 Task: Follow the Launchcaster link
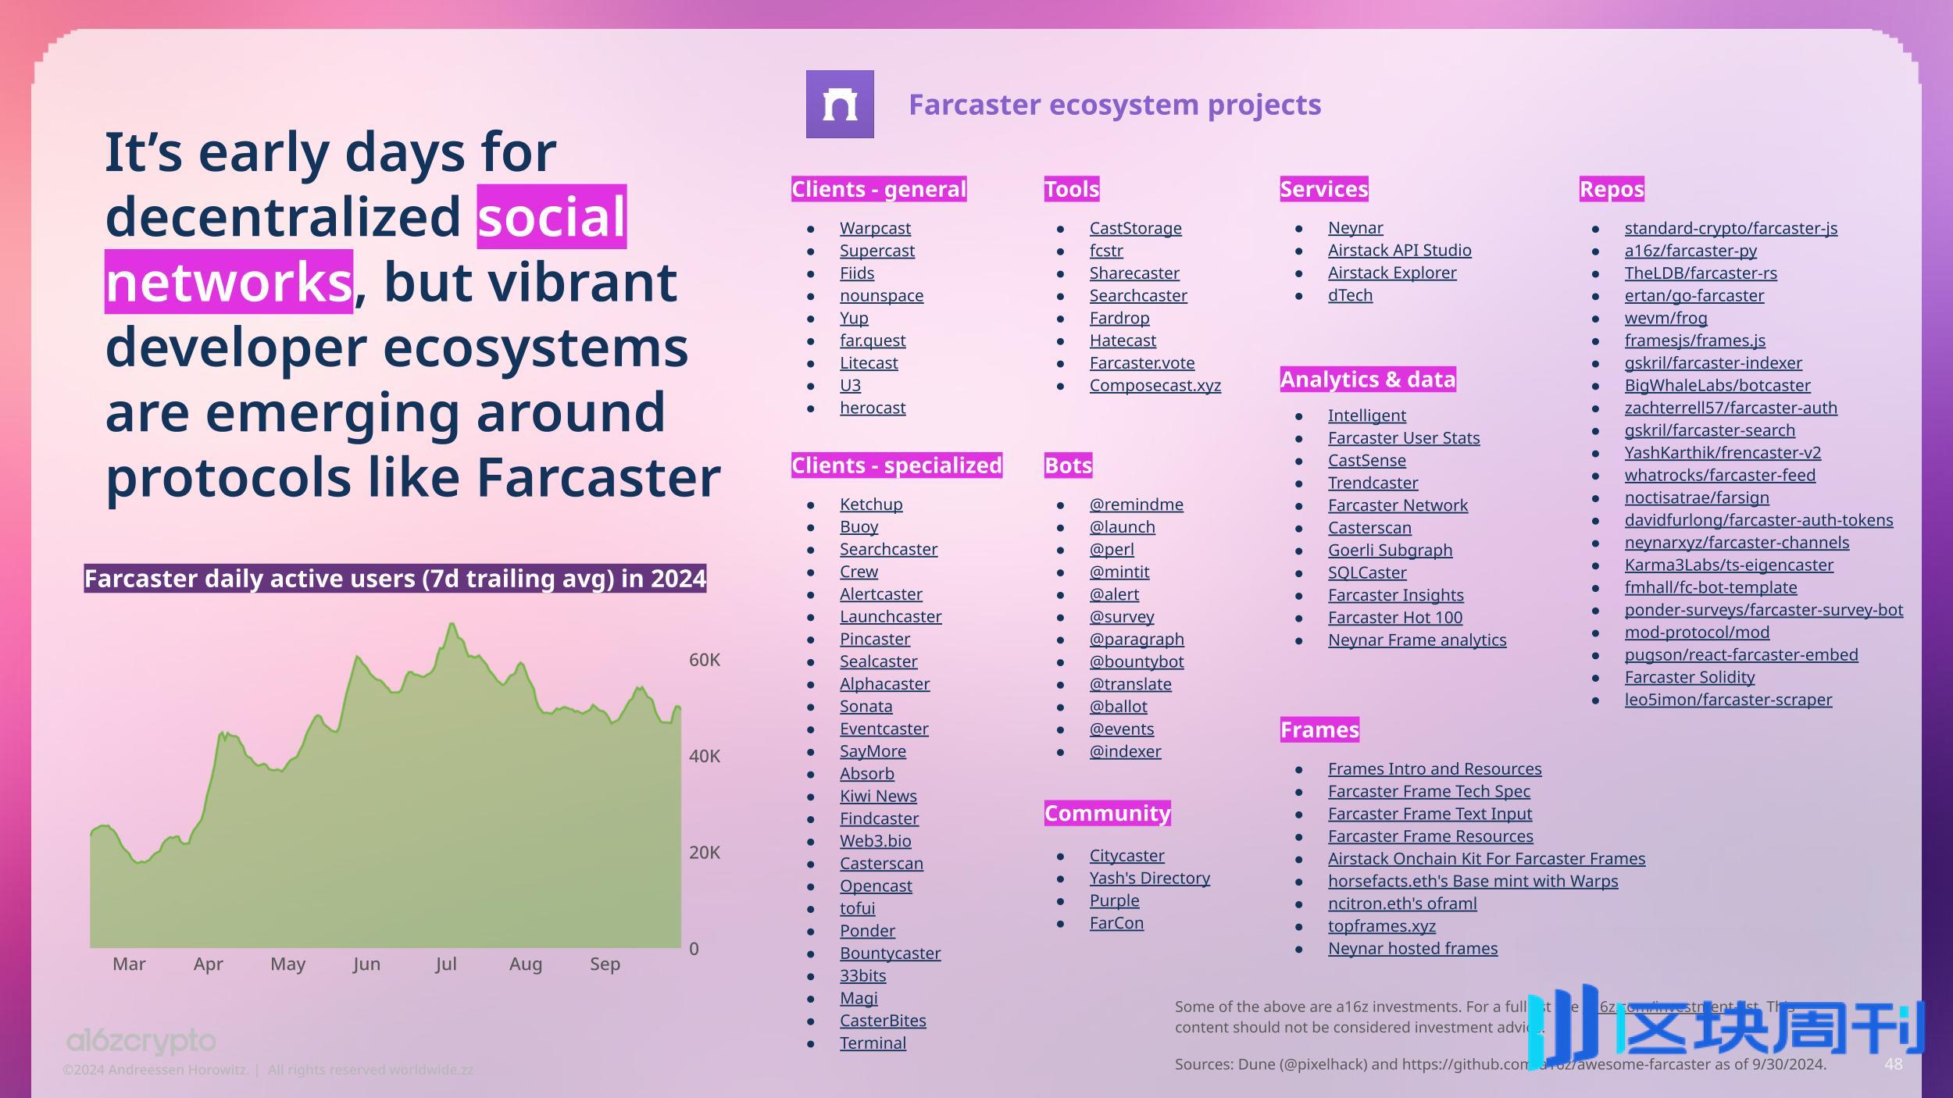[x=891, y=617]
